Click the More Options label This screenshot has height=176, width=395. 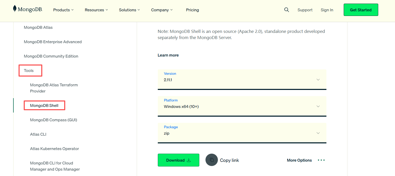(299, 160)
